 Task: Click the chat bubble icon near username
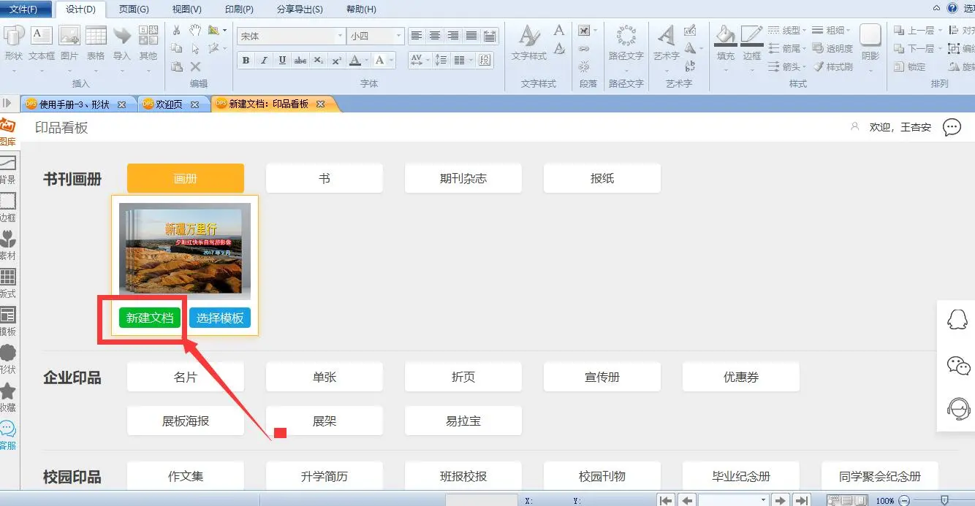coord(952,127)
